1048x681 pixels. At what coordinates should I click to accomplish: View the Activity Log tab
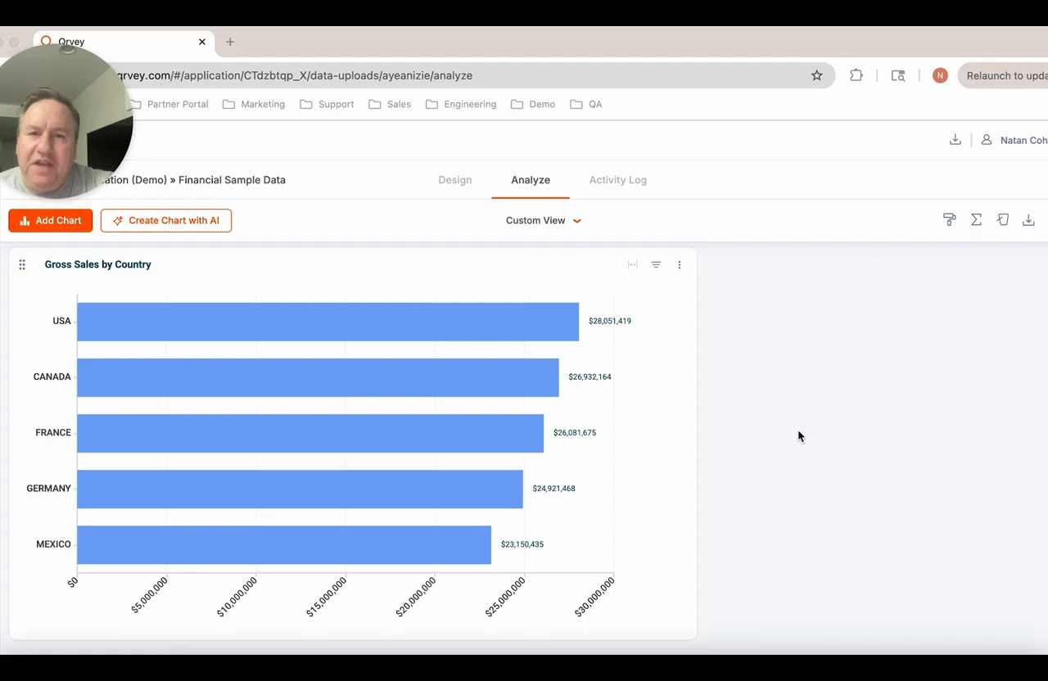tap(617, 179)
